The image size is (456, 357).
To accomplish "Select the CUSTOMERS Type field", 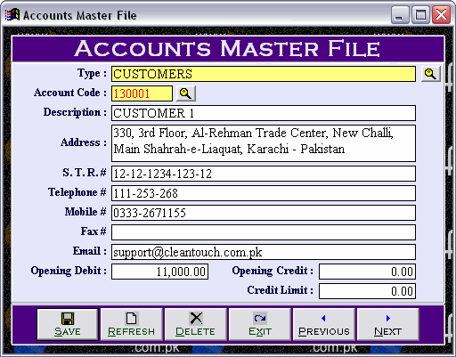I will (x=264, y=74).
